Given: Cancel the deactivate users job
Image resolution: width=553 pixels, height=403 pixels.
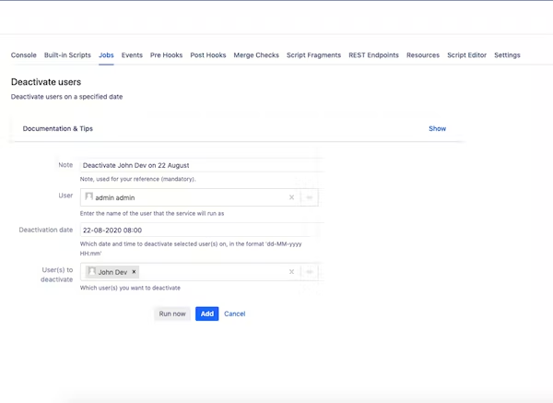Looking at the screenshot, I should click(234, 314).
